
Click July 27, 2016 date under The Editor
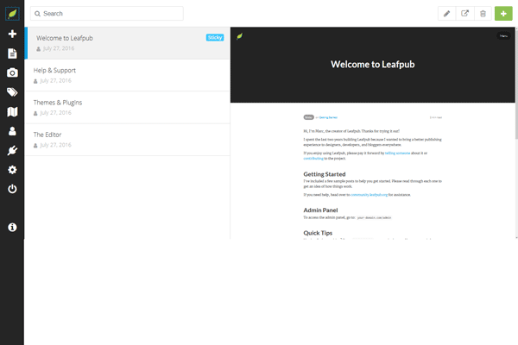55,145
